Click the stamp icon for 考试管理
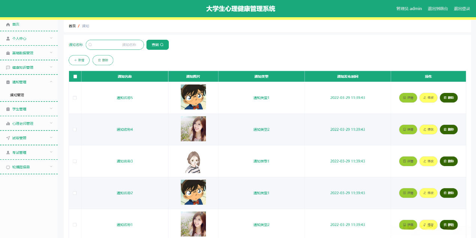 point(8,153)
